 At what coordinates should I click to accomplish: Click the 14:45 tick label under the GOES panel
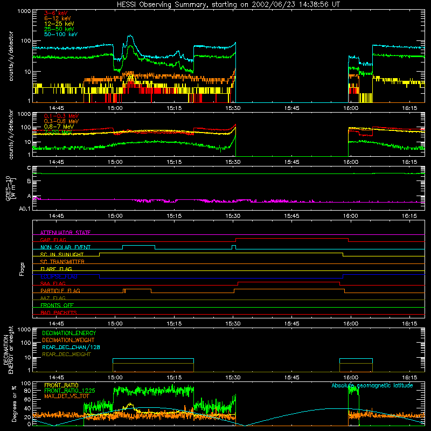click(x=57, y=216)
